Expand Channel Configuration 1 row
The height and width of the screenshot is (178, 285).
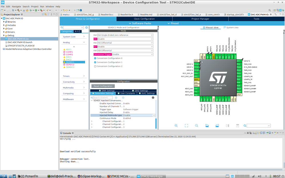(x=92, y=121)
